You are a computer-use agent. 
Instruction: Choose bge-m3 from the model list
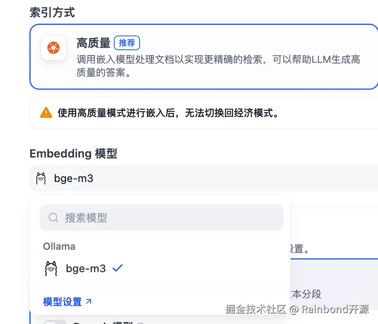click(x=86, y=269)
